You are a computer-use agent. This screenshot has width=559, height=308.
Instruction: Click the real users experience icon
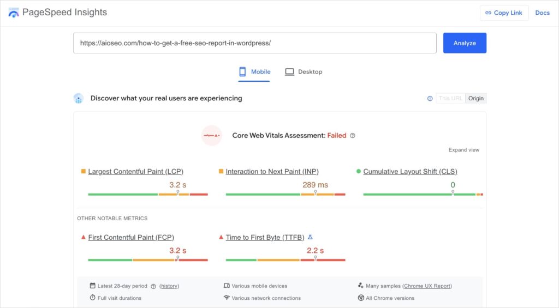click(79, 98)
